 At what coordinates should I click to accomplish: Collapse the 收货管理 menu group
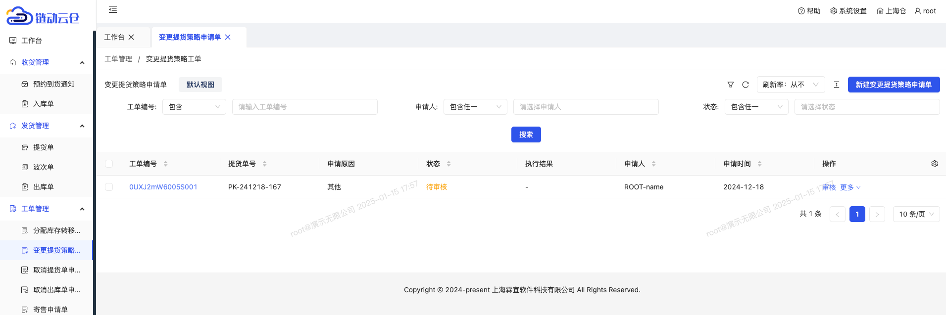click(82, 62)
